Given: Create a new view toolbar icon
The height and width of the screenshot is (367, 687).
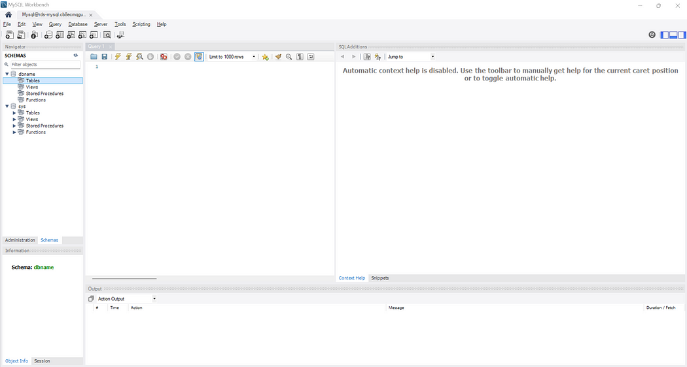Looking at the screenshot, I should [71, 35].
